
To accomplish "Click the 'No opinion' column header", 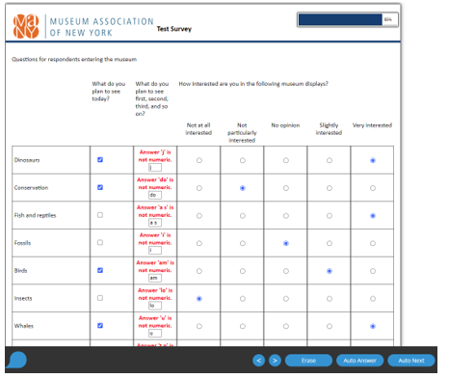I will tap(285, 125).
